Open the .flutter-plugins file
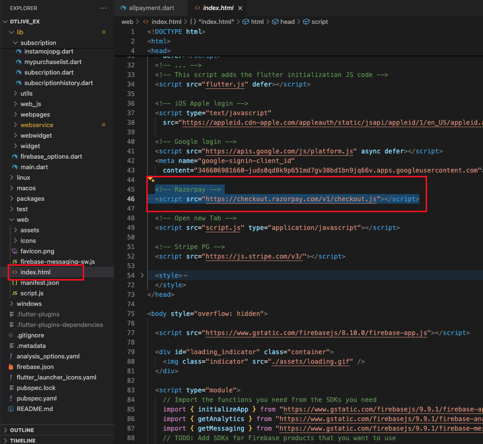The width and height of the screenshot is (483, 444). click(x=38, y=314)
